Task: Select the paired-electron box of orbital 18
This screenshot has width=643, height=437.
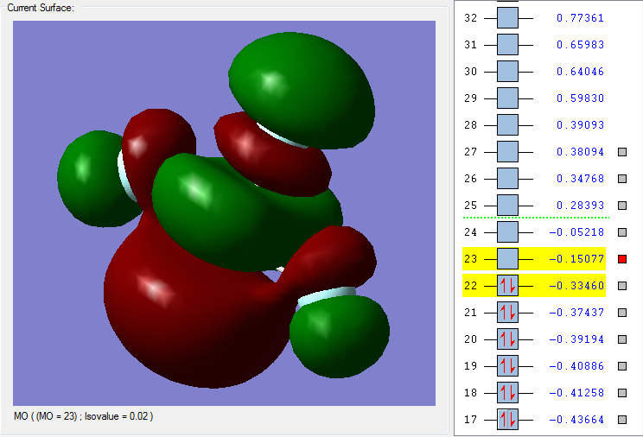Action: [x=507, y=393]
